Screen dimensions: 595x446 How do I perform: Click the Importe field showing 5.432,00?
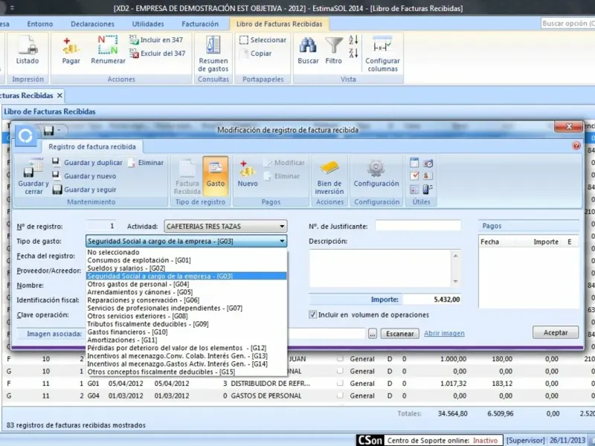pyautogui.click(x=432, y=300)
